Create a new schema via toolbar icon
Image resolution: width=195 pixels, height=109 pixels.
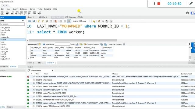[12, 13]
